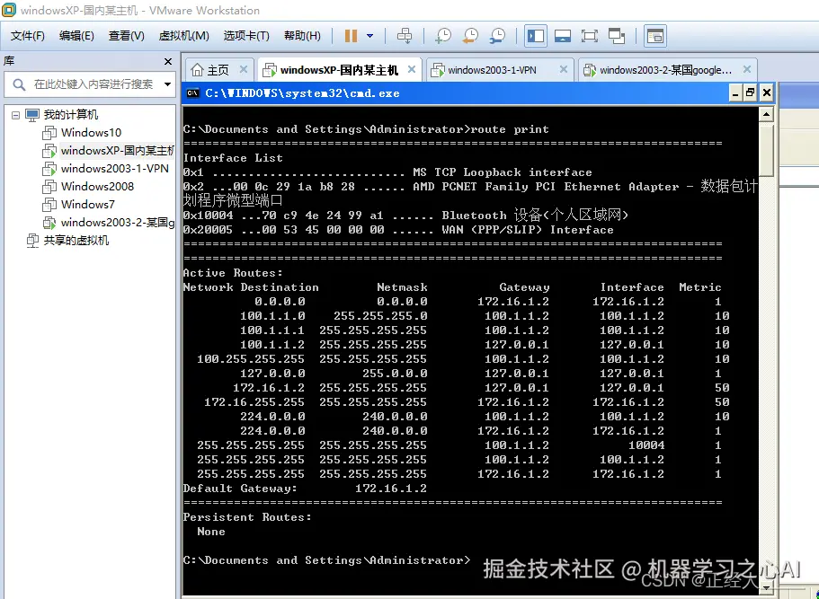Select 我的计算机 in the library tree

(70, 115)
